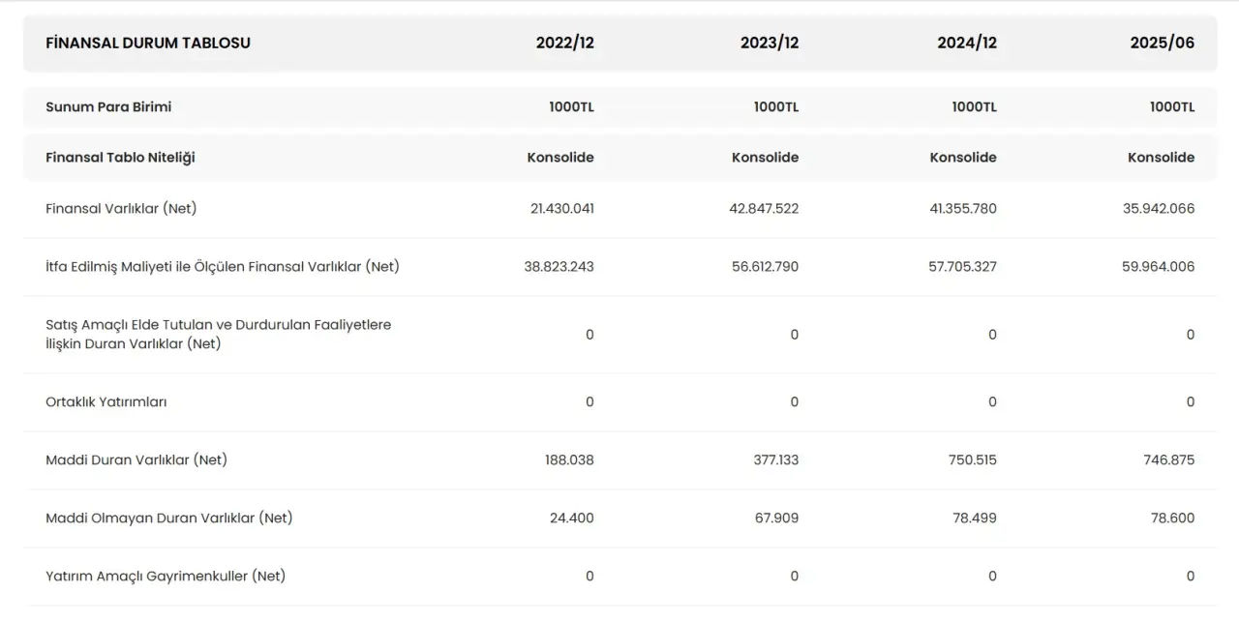The width and height of the screenshot is (1239, 622).
Task: Click the FİNANSAL DURUM TABLOSU title
Action: tap(148, 43)
